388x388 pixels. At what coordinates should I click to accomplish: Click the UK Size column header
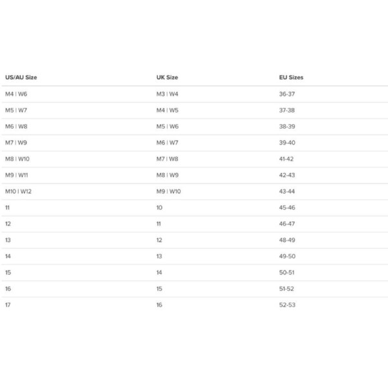[167, 78]
